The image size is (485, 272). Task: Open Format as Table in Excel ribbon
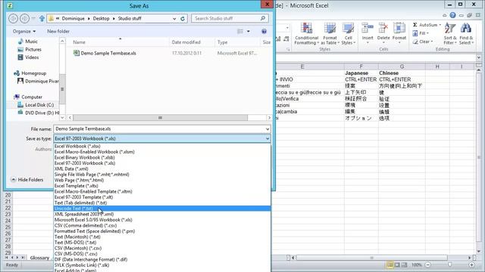[x=330, y=33]
